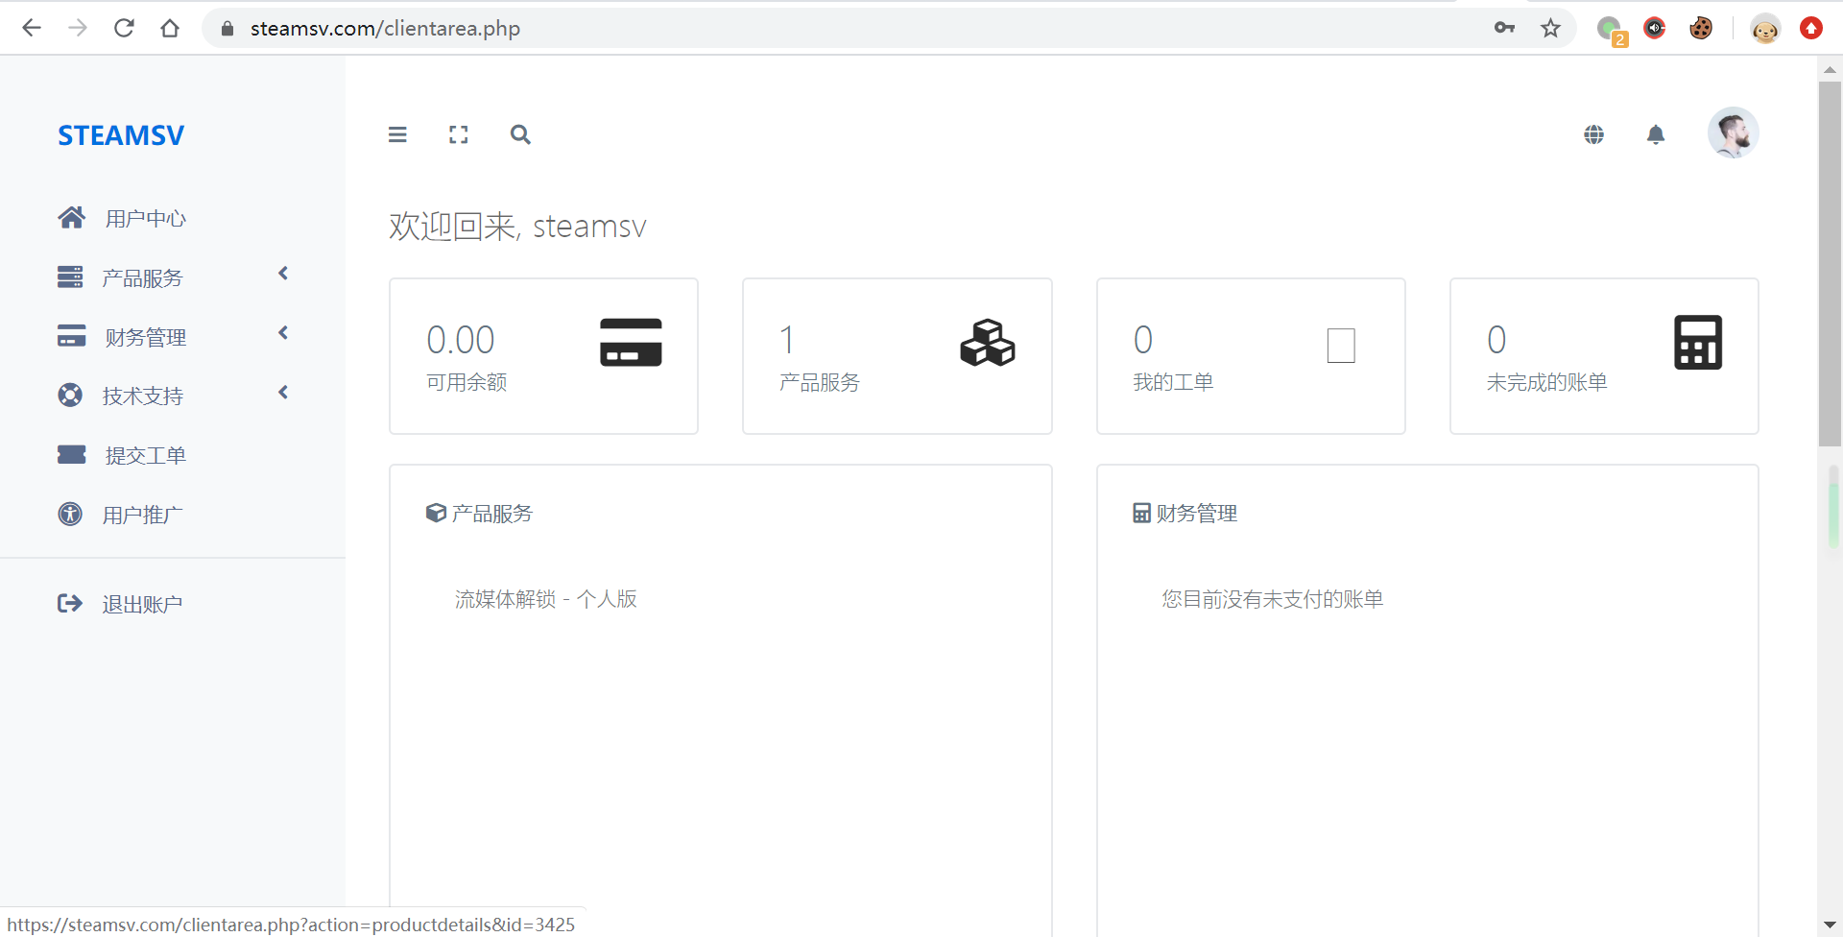1843x937 pixels.
Task: Select 用户推广 in sidebar
Action: pos(142,516)
